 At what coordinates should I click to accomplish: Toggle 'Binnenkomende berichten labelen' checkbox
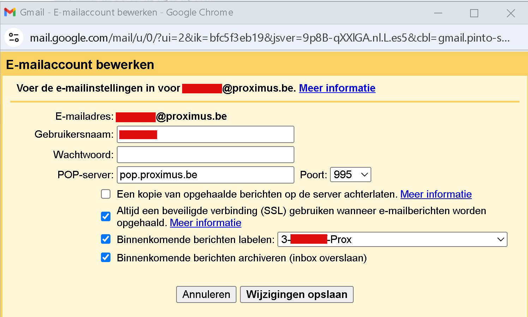point(106,239)
